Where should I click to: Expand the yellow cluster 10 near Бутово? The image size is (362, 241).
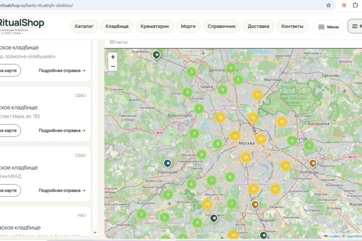point(233,235)
